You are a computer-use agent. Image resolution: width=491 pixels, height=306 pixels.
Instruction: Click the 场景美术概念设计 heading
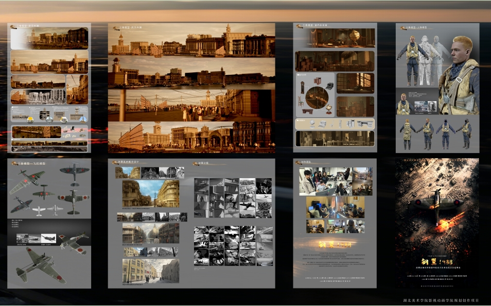(128, 162)
